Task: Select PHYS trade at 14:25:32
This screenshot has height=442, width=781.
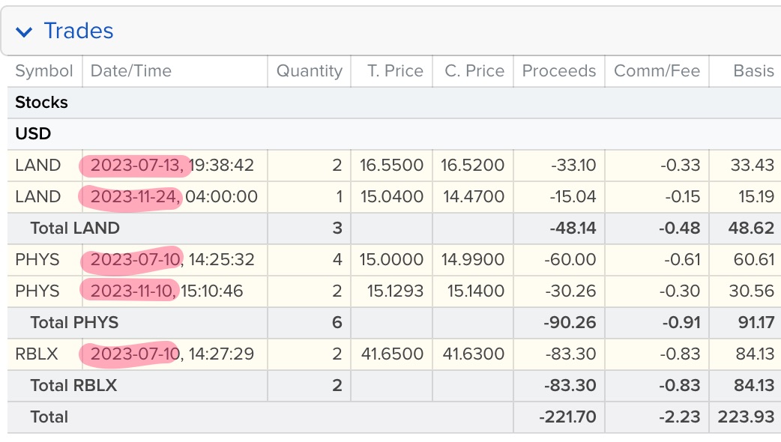Action: [394, 259]
